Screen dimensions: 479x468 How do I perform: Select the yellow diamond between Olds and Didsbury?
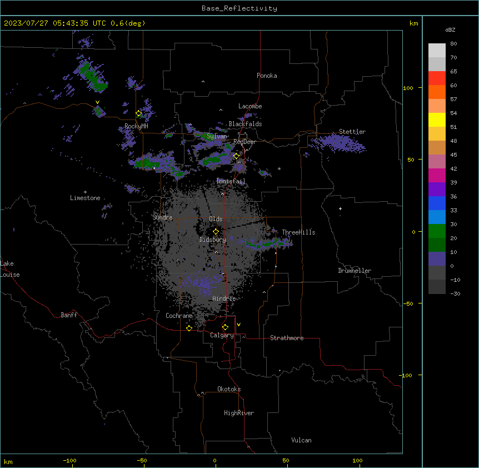pos(216,232)
